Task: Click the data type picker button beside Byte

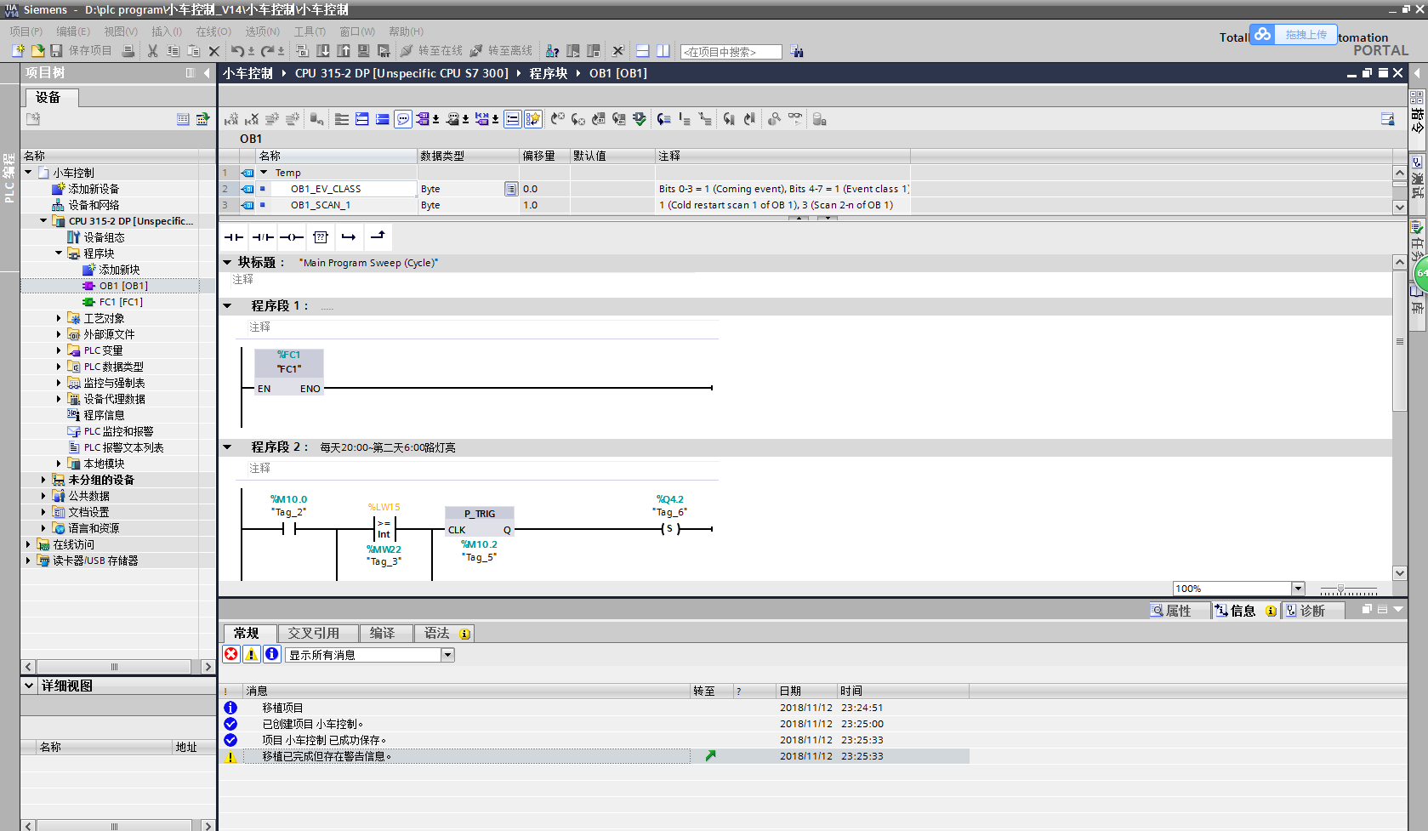Action: 511,189
